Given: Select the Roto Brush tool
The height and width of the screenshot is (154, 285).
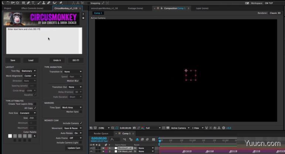Looking at the screenshot, I should [x=54, y=3].
